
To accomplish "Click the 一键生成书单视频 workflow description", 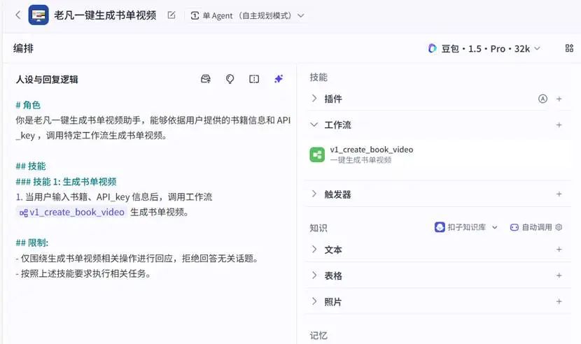I will [361, 160].
